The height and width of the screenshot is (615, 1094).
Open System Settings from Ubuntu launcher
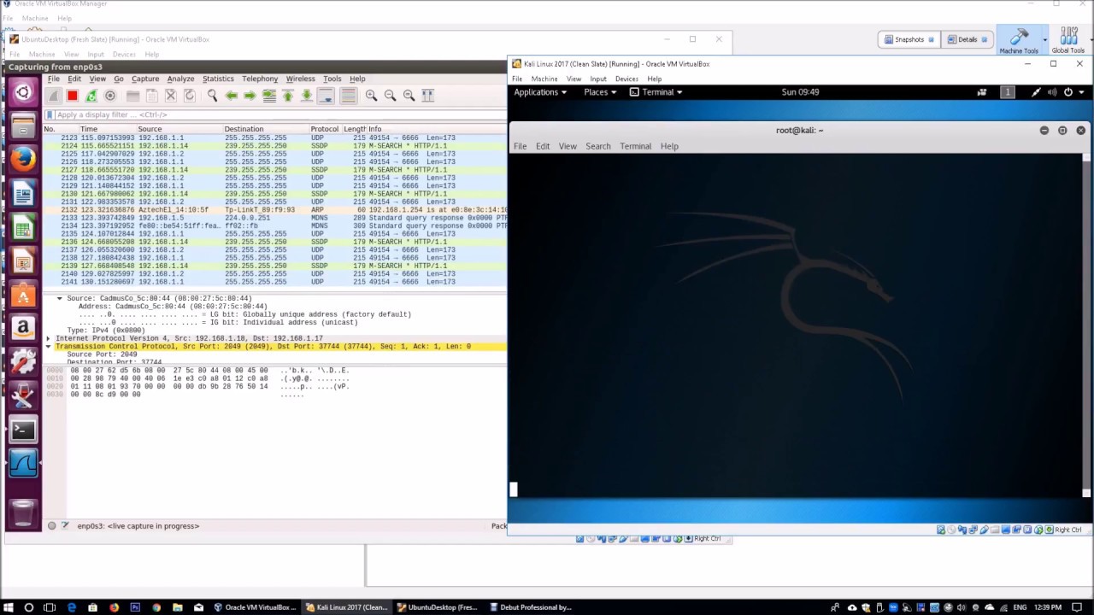click(23, 362)
